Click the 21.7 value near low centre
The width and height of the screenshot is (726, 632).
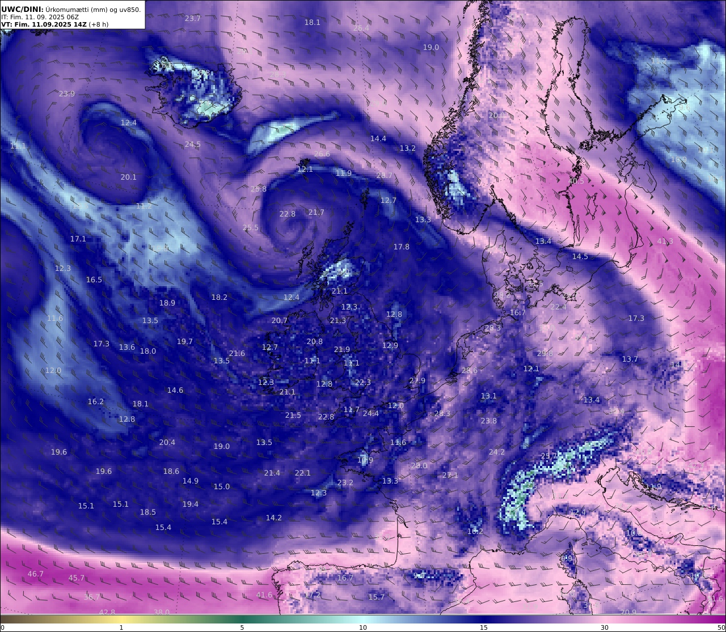tap(316, 212)
